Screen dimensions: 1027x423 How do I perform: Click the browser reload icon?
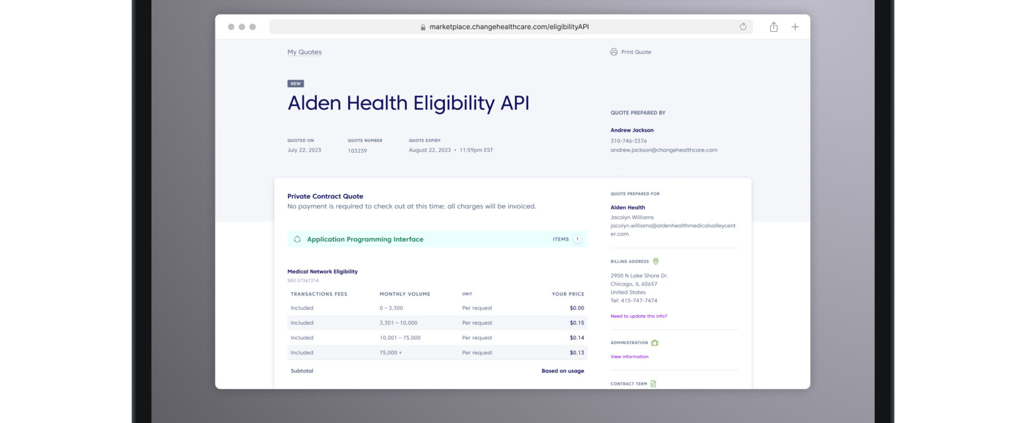click(x=743, y=27)
